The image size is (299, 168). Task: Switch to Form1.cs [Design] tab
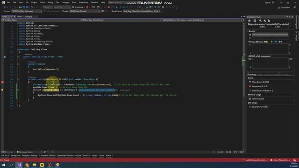coord(24,17)
